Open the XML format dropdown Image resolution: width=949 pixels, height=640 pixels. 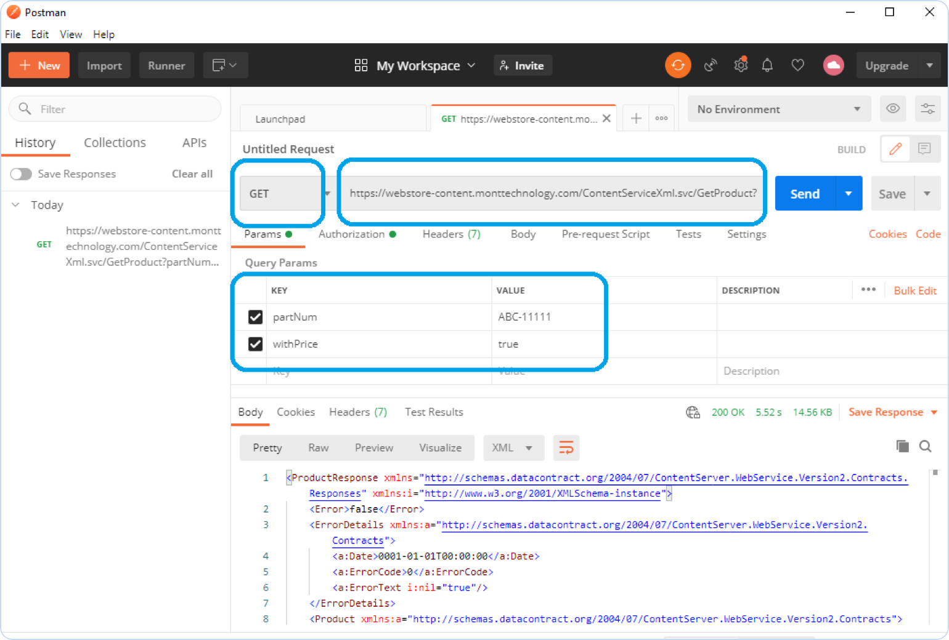click(x=513, y=448)
